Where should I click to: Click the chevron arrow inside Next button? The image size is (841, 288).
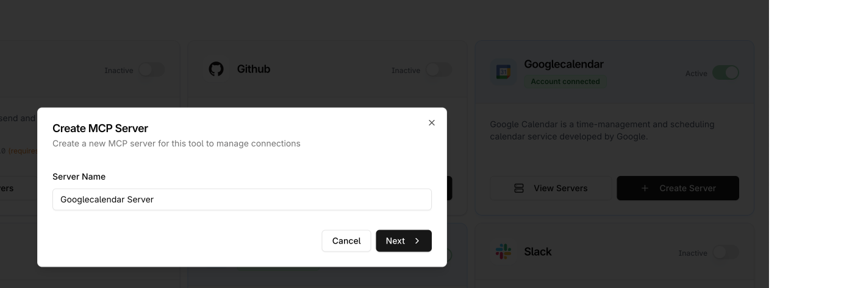417,241
